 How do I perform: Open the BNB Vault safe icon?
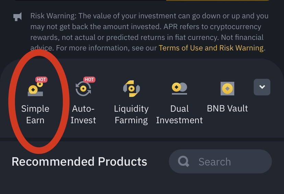(227, 88)
